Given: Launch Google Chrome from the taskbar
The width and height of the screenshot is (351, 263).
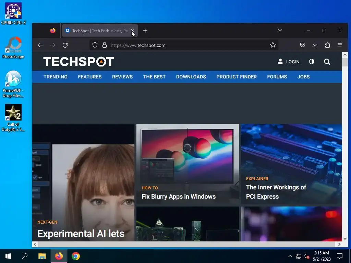Looking at the screenshot, I should [76, 256].
